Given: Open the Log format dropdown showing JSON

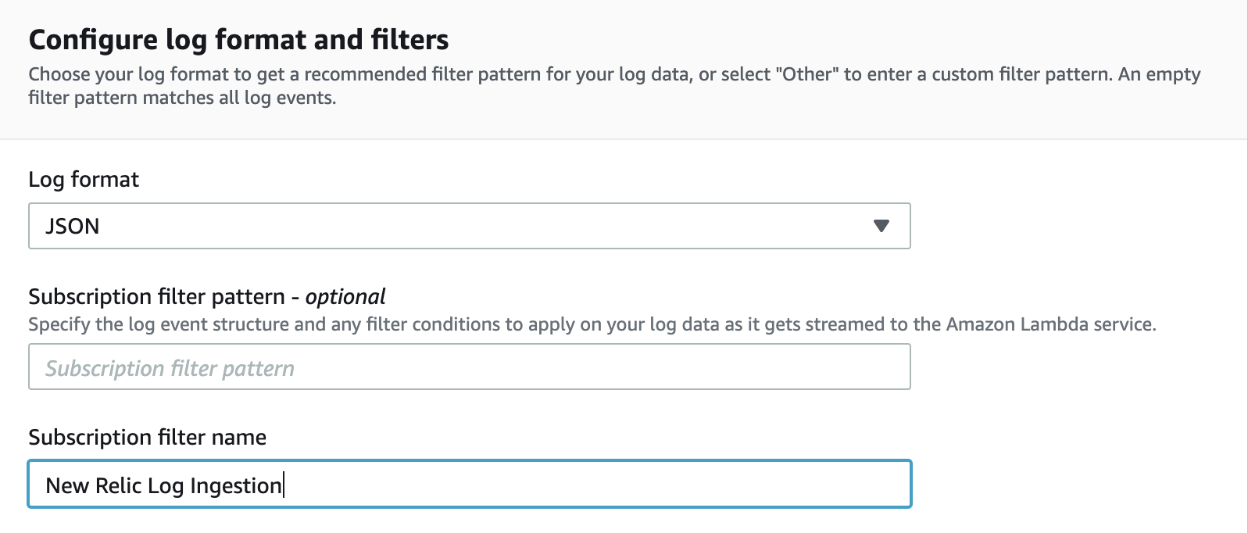Looking at the screenshot, I should [470, 226].
